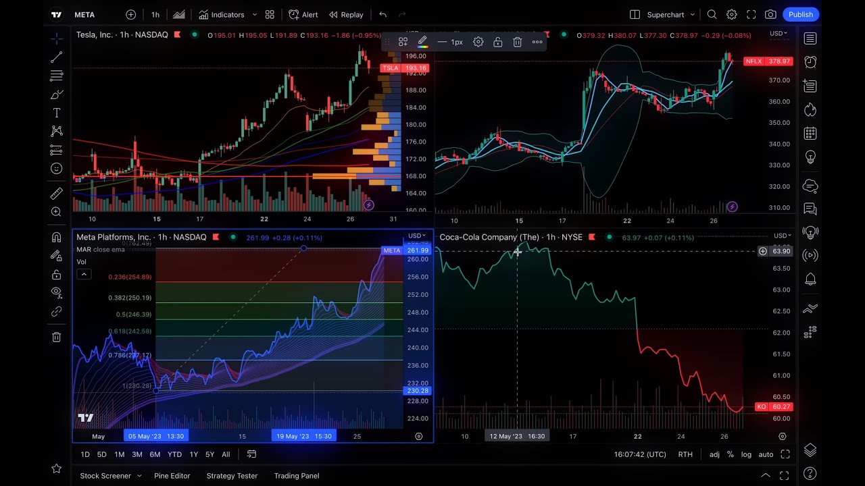The height and width of the screenshot is (486, 865).
Task: Select the brush drawing tool
Action: (x=57, y=94)
